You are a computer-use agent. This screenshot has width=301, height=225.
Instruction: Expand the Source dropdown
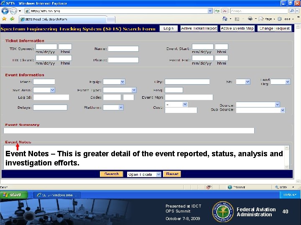pyautogui.click(x=277, y=105)
